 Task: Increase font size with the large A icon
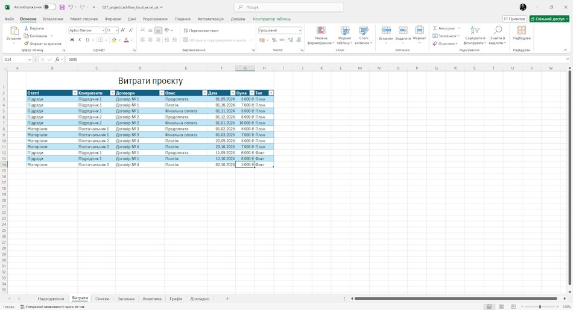tap(123, 30)
